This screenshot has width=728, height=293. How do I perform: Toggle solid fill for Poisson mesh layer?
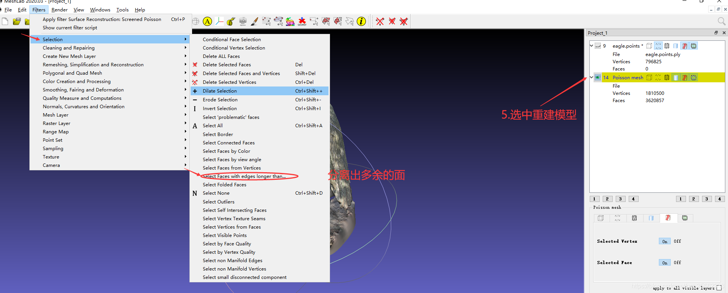676,77
